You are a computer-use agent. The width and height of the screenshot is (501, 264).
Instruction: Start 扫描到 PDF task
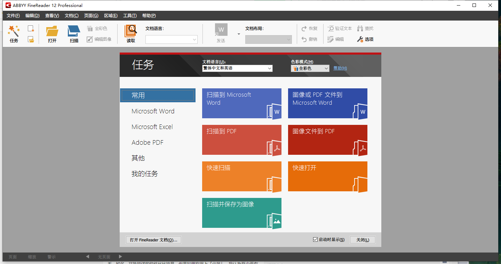[242, 140]
